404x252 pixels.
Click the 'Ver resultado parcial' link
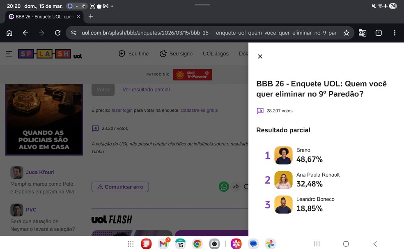click(146, 89)
